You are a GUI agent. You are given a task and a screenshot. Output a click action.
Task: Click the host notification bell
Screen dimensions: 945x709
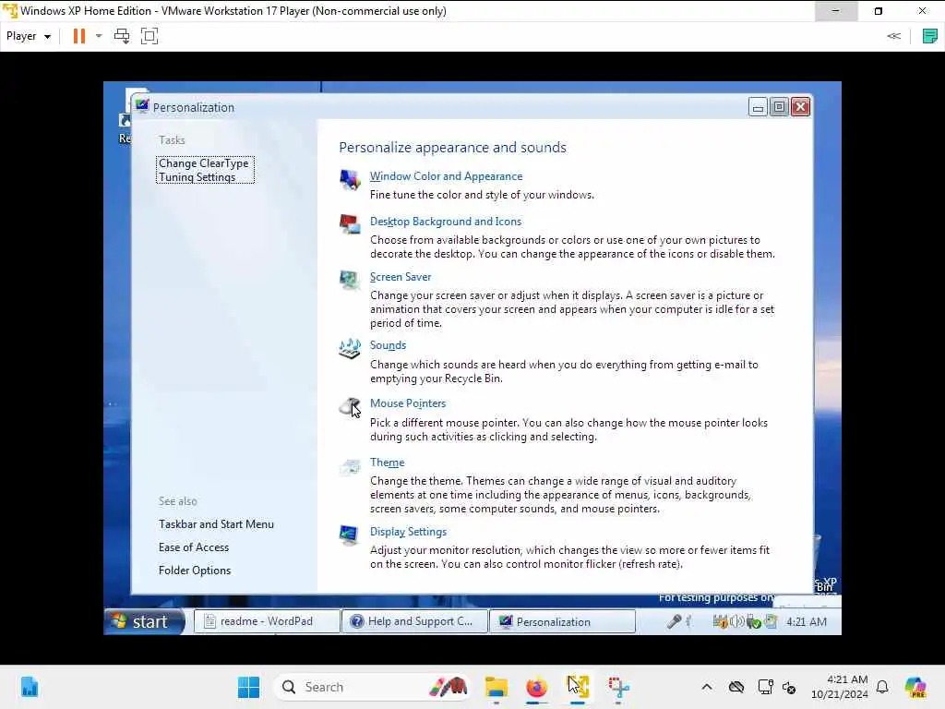click(x=882, y=687)
